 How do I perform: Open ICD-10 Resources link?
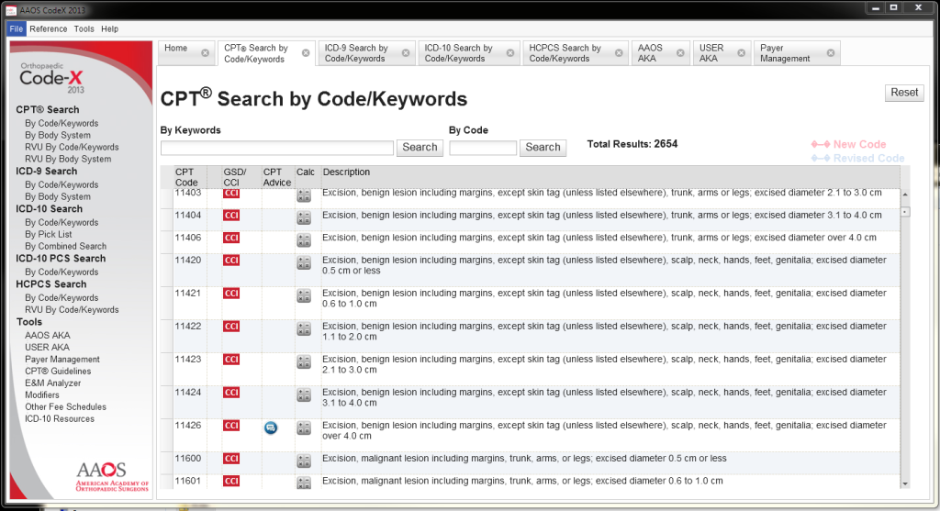click(60, 419)
